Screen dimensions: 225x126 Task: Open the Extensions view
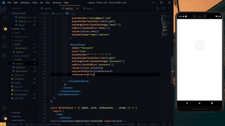pyautogui.click(x=4, y=55)
